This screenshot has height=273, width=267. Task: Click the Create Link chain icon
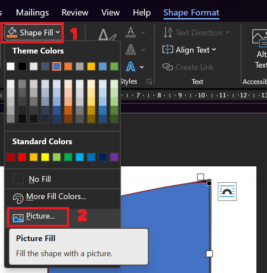168,67
